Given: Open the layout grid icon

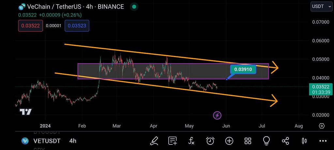Looking at the screenshot, I should [248, 141].
